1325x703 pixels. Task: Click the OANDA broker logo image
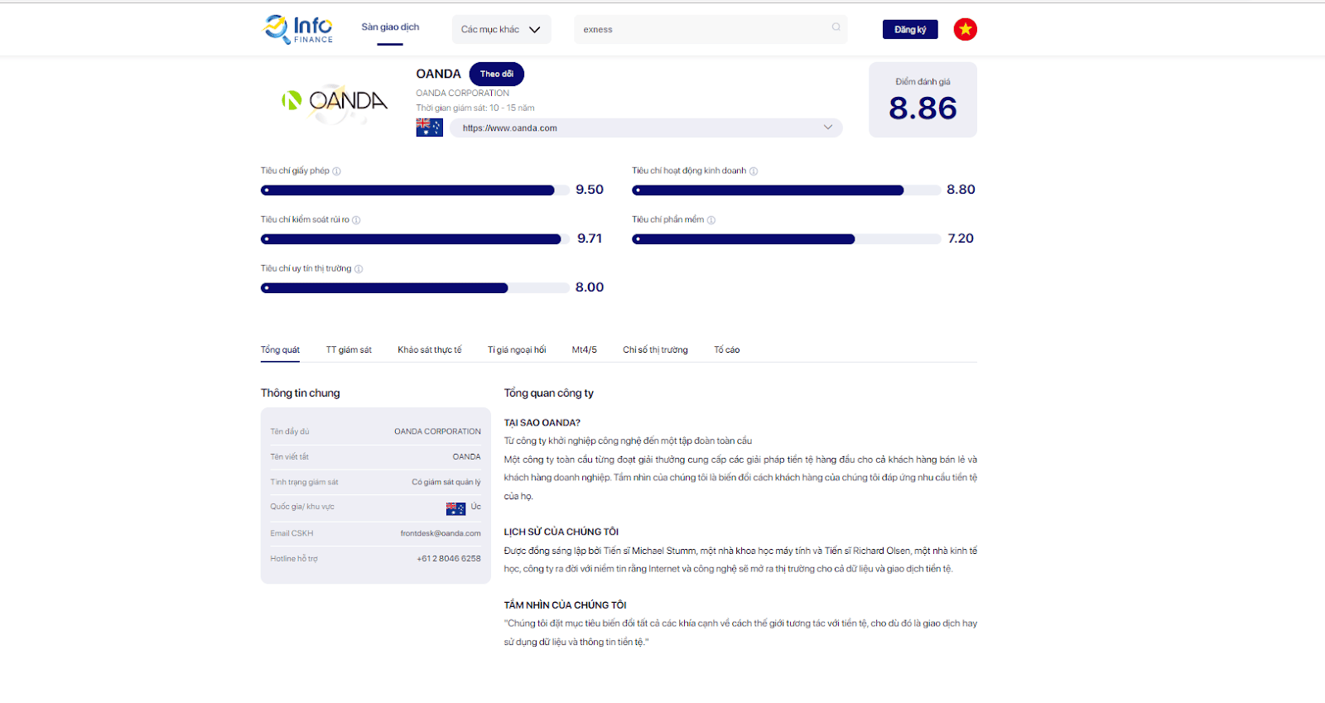[x=335, y=102]
